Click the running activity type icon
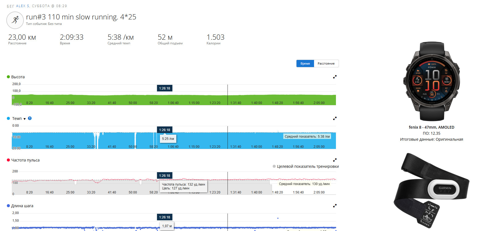 (15, 20)
